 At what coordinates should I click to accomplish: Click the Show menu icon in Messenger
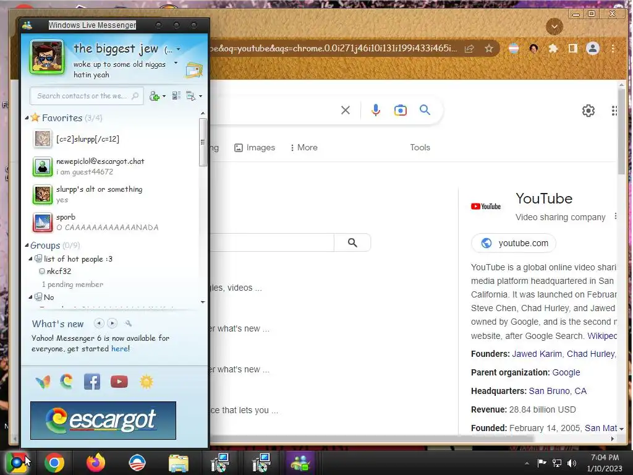190,96
